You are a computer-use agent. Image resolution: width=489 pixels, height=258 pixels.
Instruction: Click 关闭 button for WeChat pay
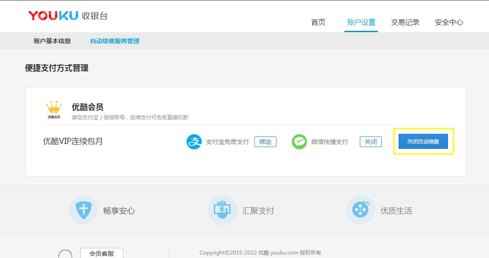point(371,142)
